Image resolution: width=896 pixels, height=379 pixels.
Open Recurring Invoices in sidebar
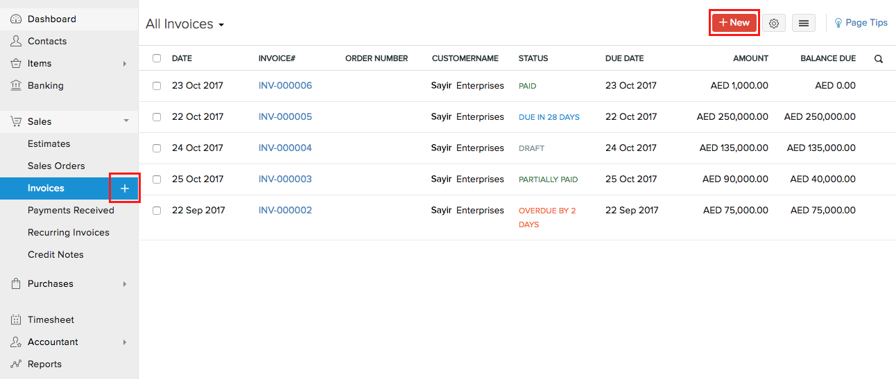click(x=69, y=232)
